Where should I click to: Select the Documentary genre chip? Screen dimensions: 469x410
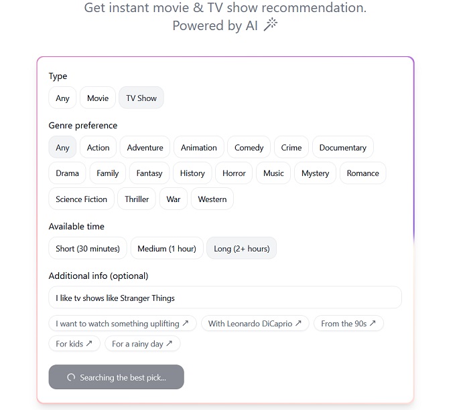(343, 148)
